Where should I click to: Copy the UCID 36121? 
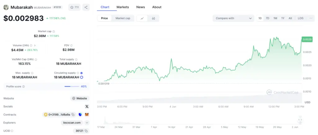(x=86, y=131)
